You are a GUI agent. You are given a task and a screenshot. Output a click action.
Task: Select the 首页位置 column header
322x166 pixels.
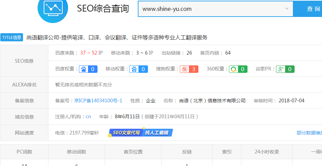coord(133,152)
